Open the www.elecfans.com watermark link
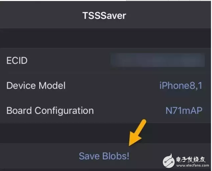Viewport: 212px width, 171px height. (x=193, y=165)
